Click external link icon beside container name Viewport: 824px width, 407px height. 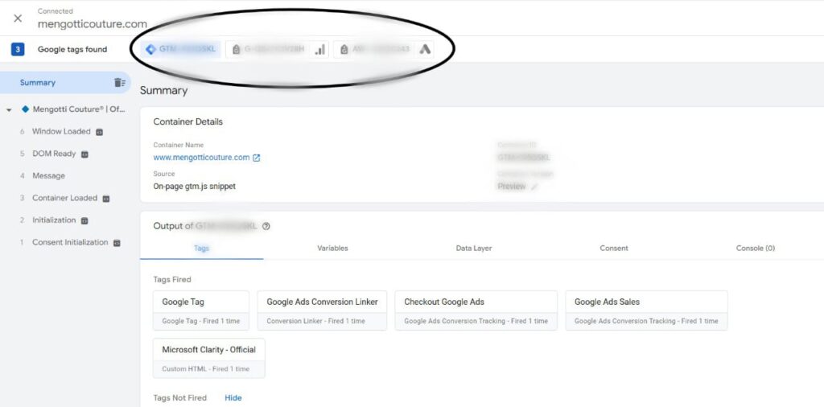click(257, 158)
